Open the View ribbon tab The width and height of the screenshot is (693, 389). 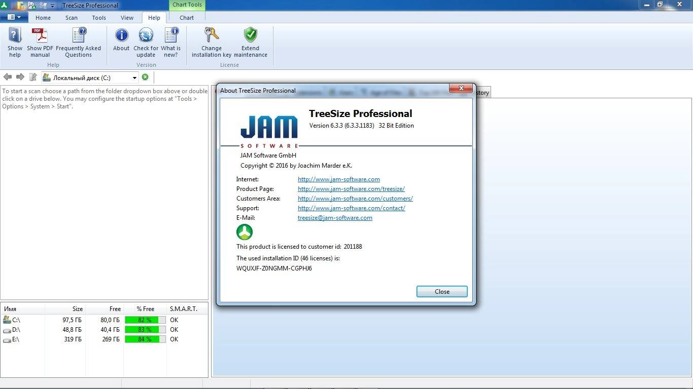tap(127, 17)
